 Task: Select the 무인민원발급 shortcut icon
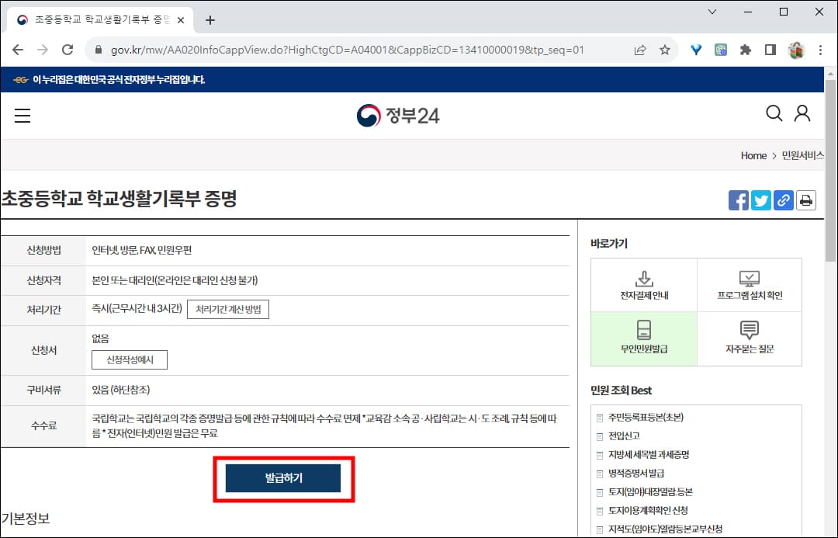[642, 338]
